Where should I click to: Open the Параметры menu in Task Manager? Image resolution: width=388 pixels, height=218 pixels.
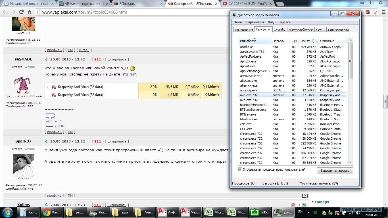[255, 22]
